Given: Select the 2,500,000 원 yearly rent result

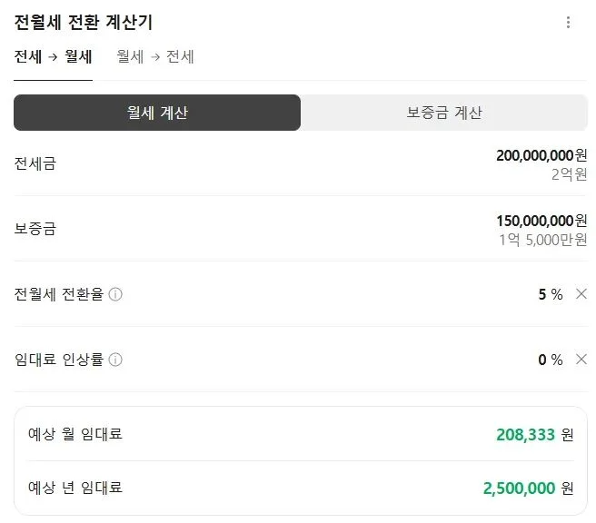Looking at the screenshot, I should coord(518,488).
